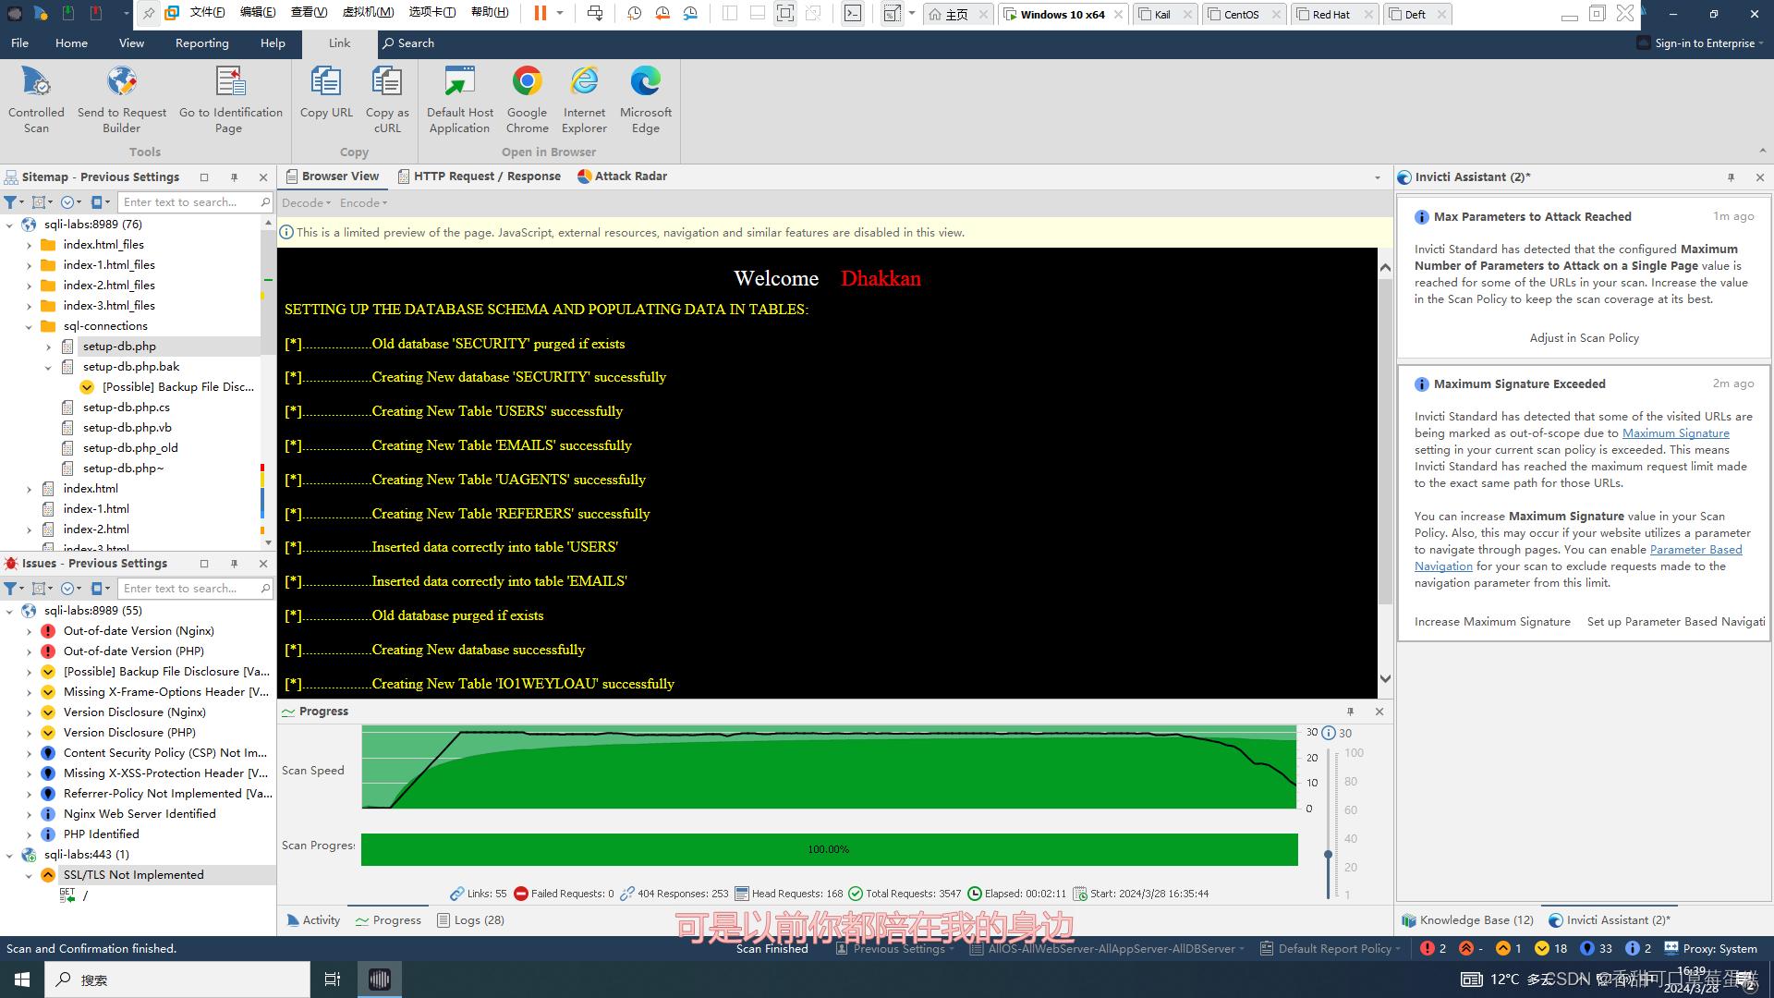The height and width of the screenshot is (998, 1774).
Task: Toggle pin on Progress panel
Action: [x=1350, y=712]
